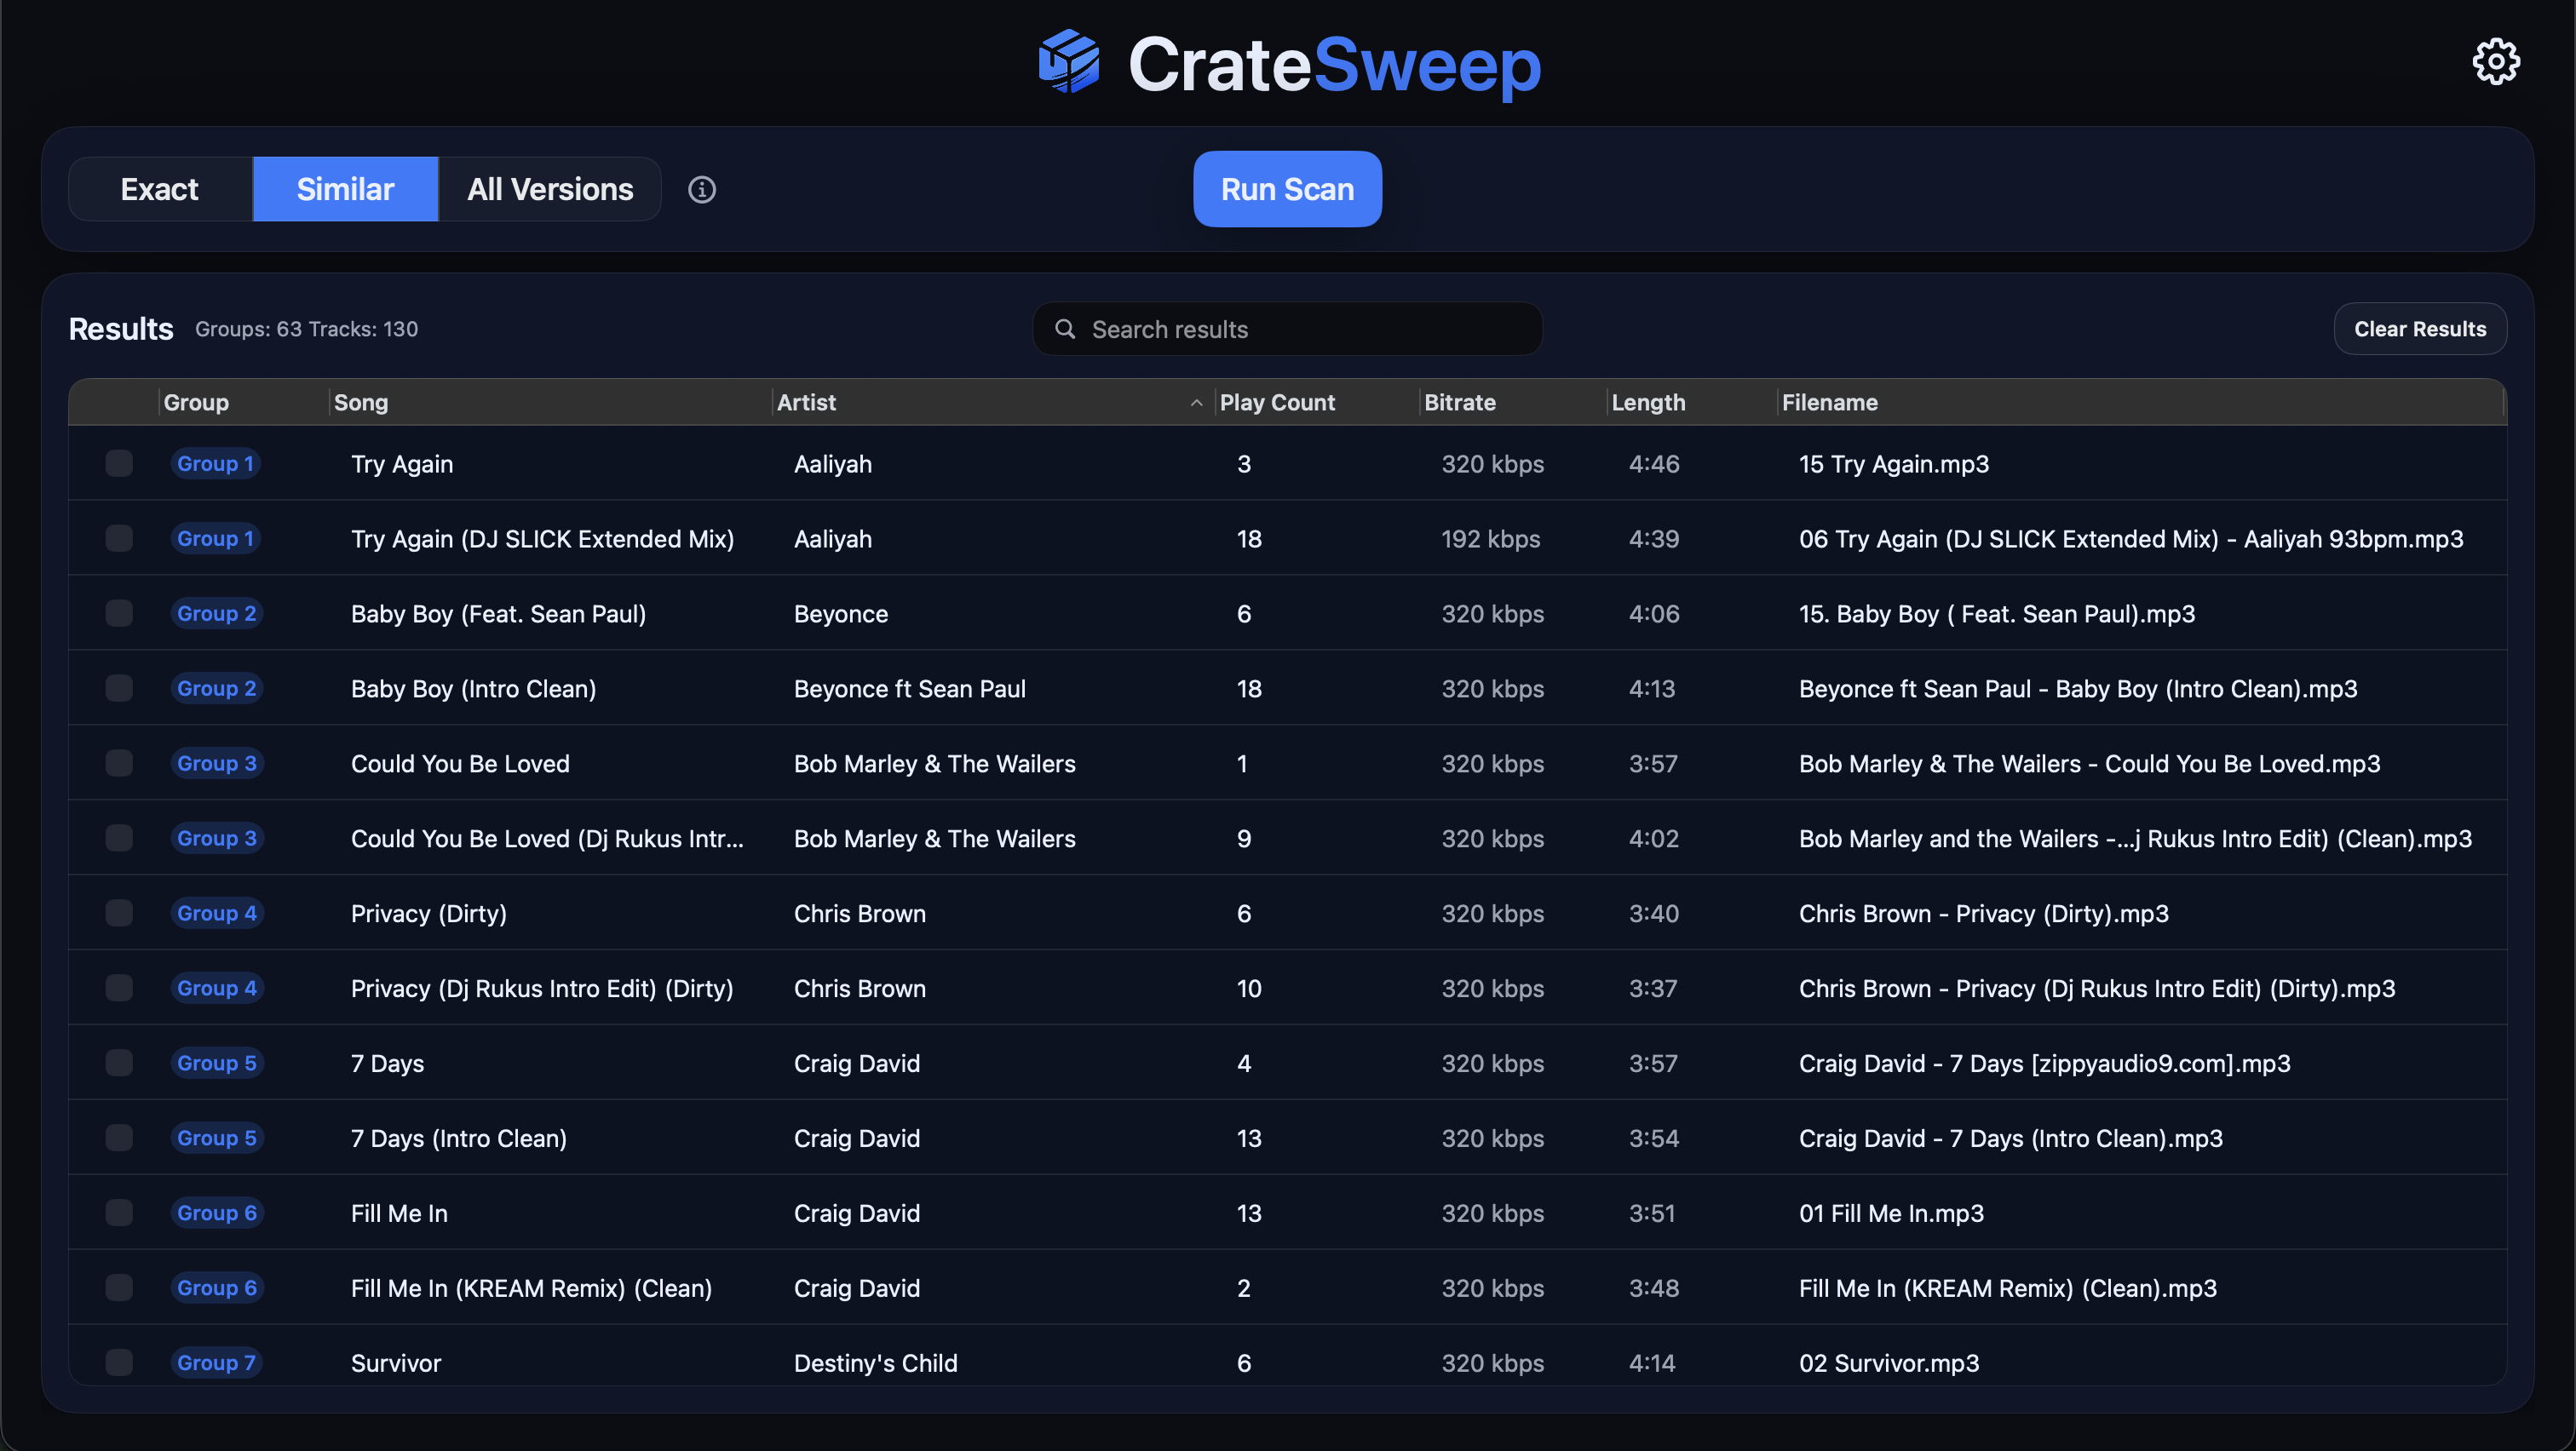Check Privacy (Dj Rukus Intro Edit) row
Screen dimensions: 2576x1451
(x=119, y=987)
